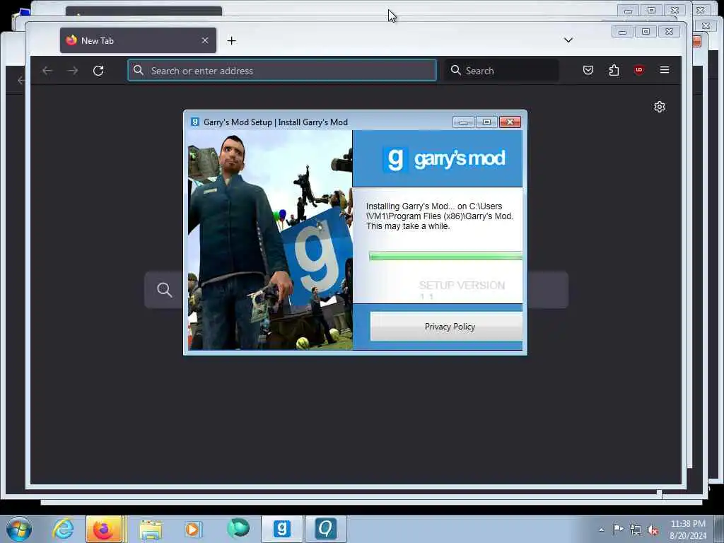Click the green installation progress bar
The width and height of the screenshot is (724, 543).
click(445, 256)
